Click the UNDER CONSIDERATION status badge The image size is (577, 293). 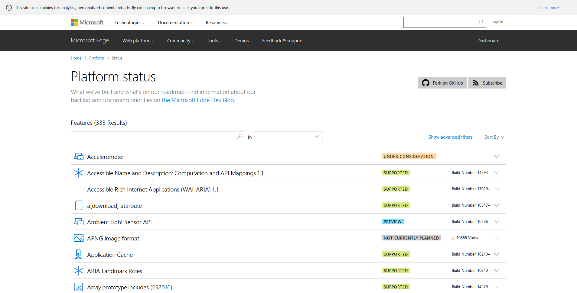[x=409, y=156]
